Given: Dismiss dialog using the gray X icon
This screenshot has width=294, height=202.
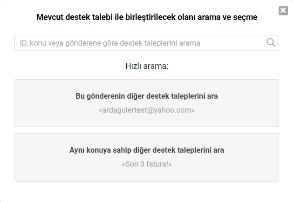Looking at the screenshot, I should click(283, 11).
